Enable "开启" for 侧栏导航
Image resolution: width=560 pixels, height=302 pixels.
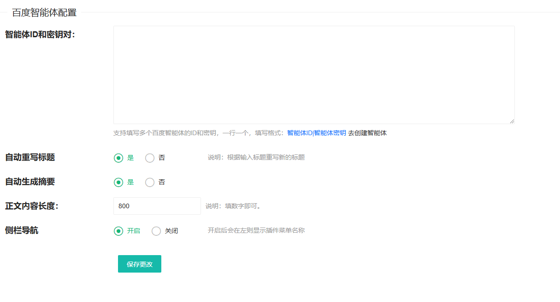(118, 231)
